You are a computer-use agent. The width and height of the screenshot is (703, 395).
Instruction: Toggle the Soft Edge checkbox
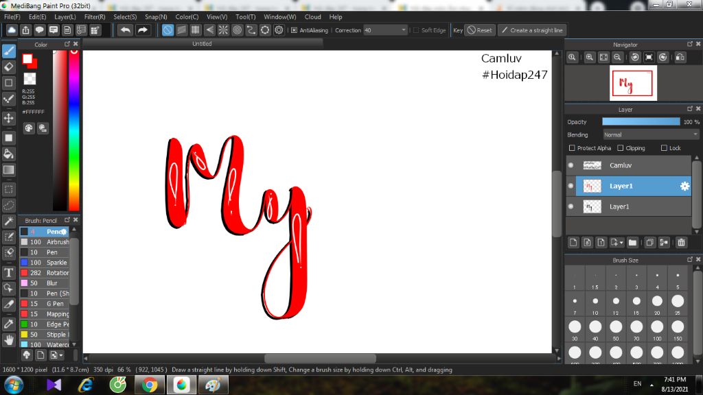tap(416, 30)
